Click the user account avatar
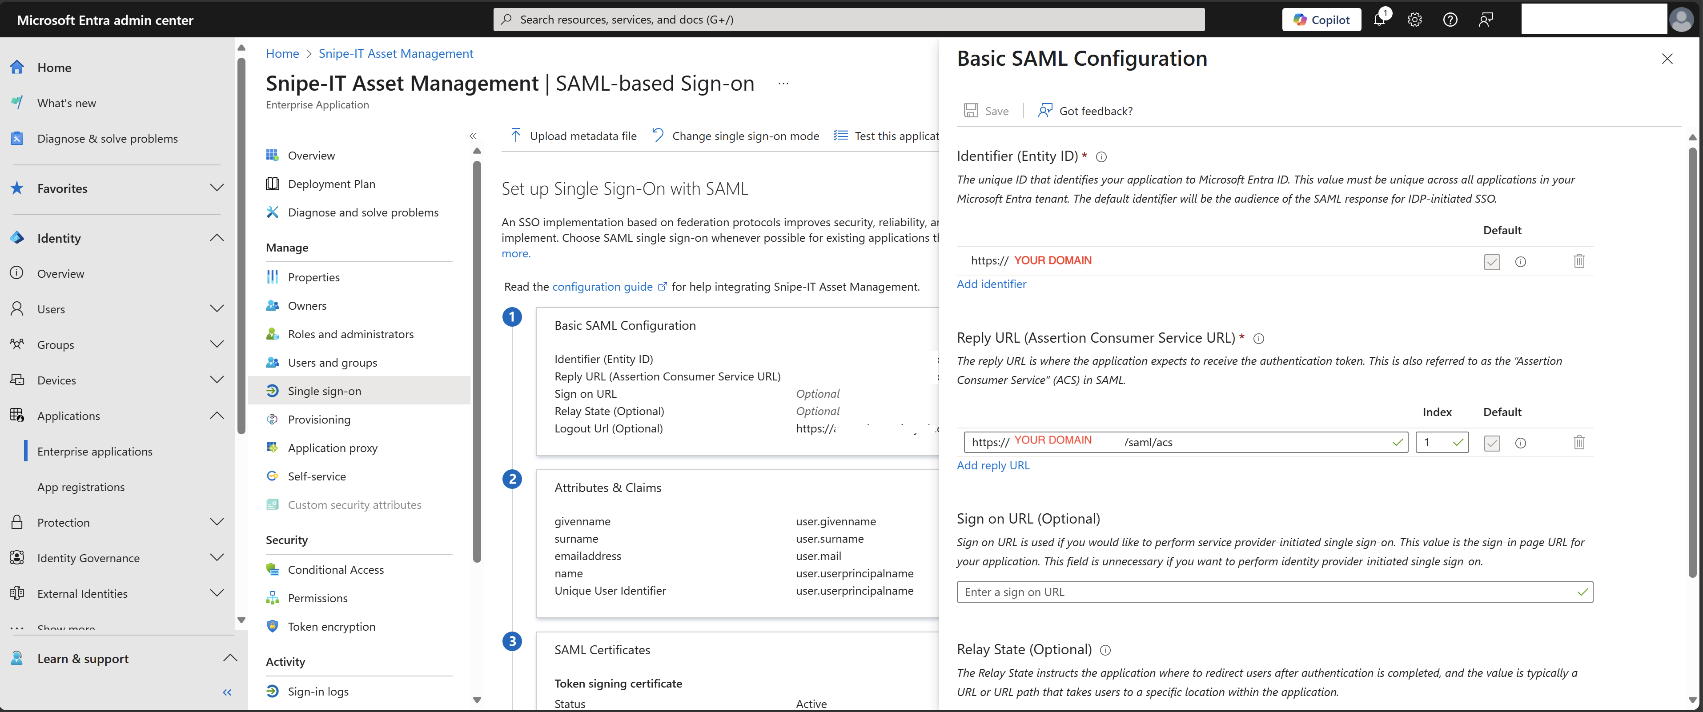Screen dimensions: 1703x712 pos(1681,19)
